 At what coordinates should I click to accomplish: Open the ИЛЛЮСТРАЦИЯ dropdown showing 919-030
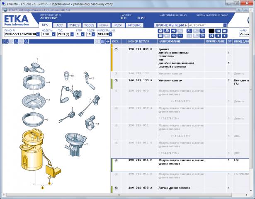(x=110, y=34)
